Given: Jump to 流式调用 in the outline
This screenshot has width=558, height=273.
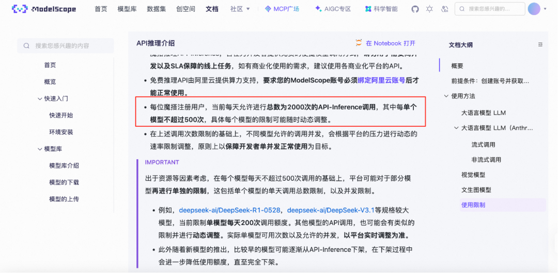Looking at the screenshot, I should point(483,145).
